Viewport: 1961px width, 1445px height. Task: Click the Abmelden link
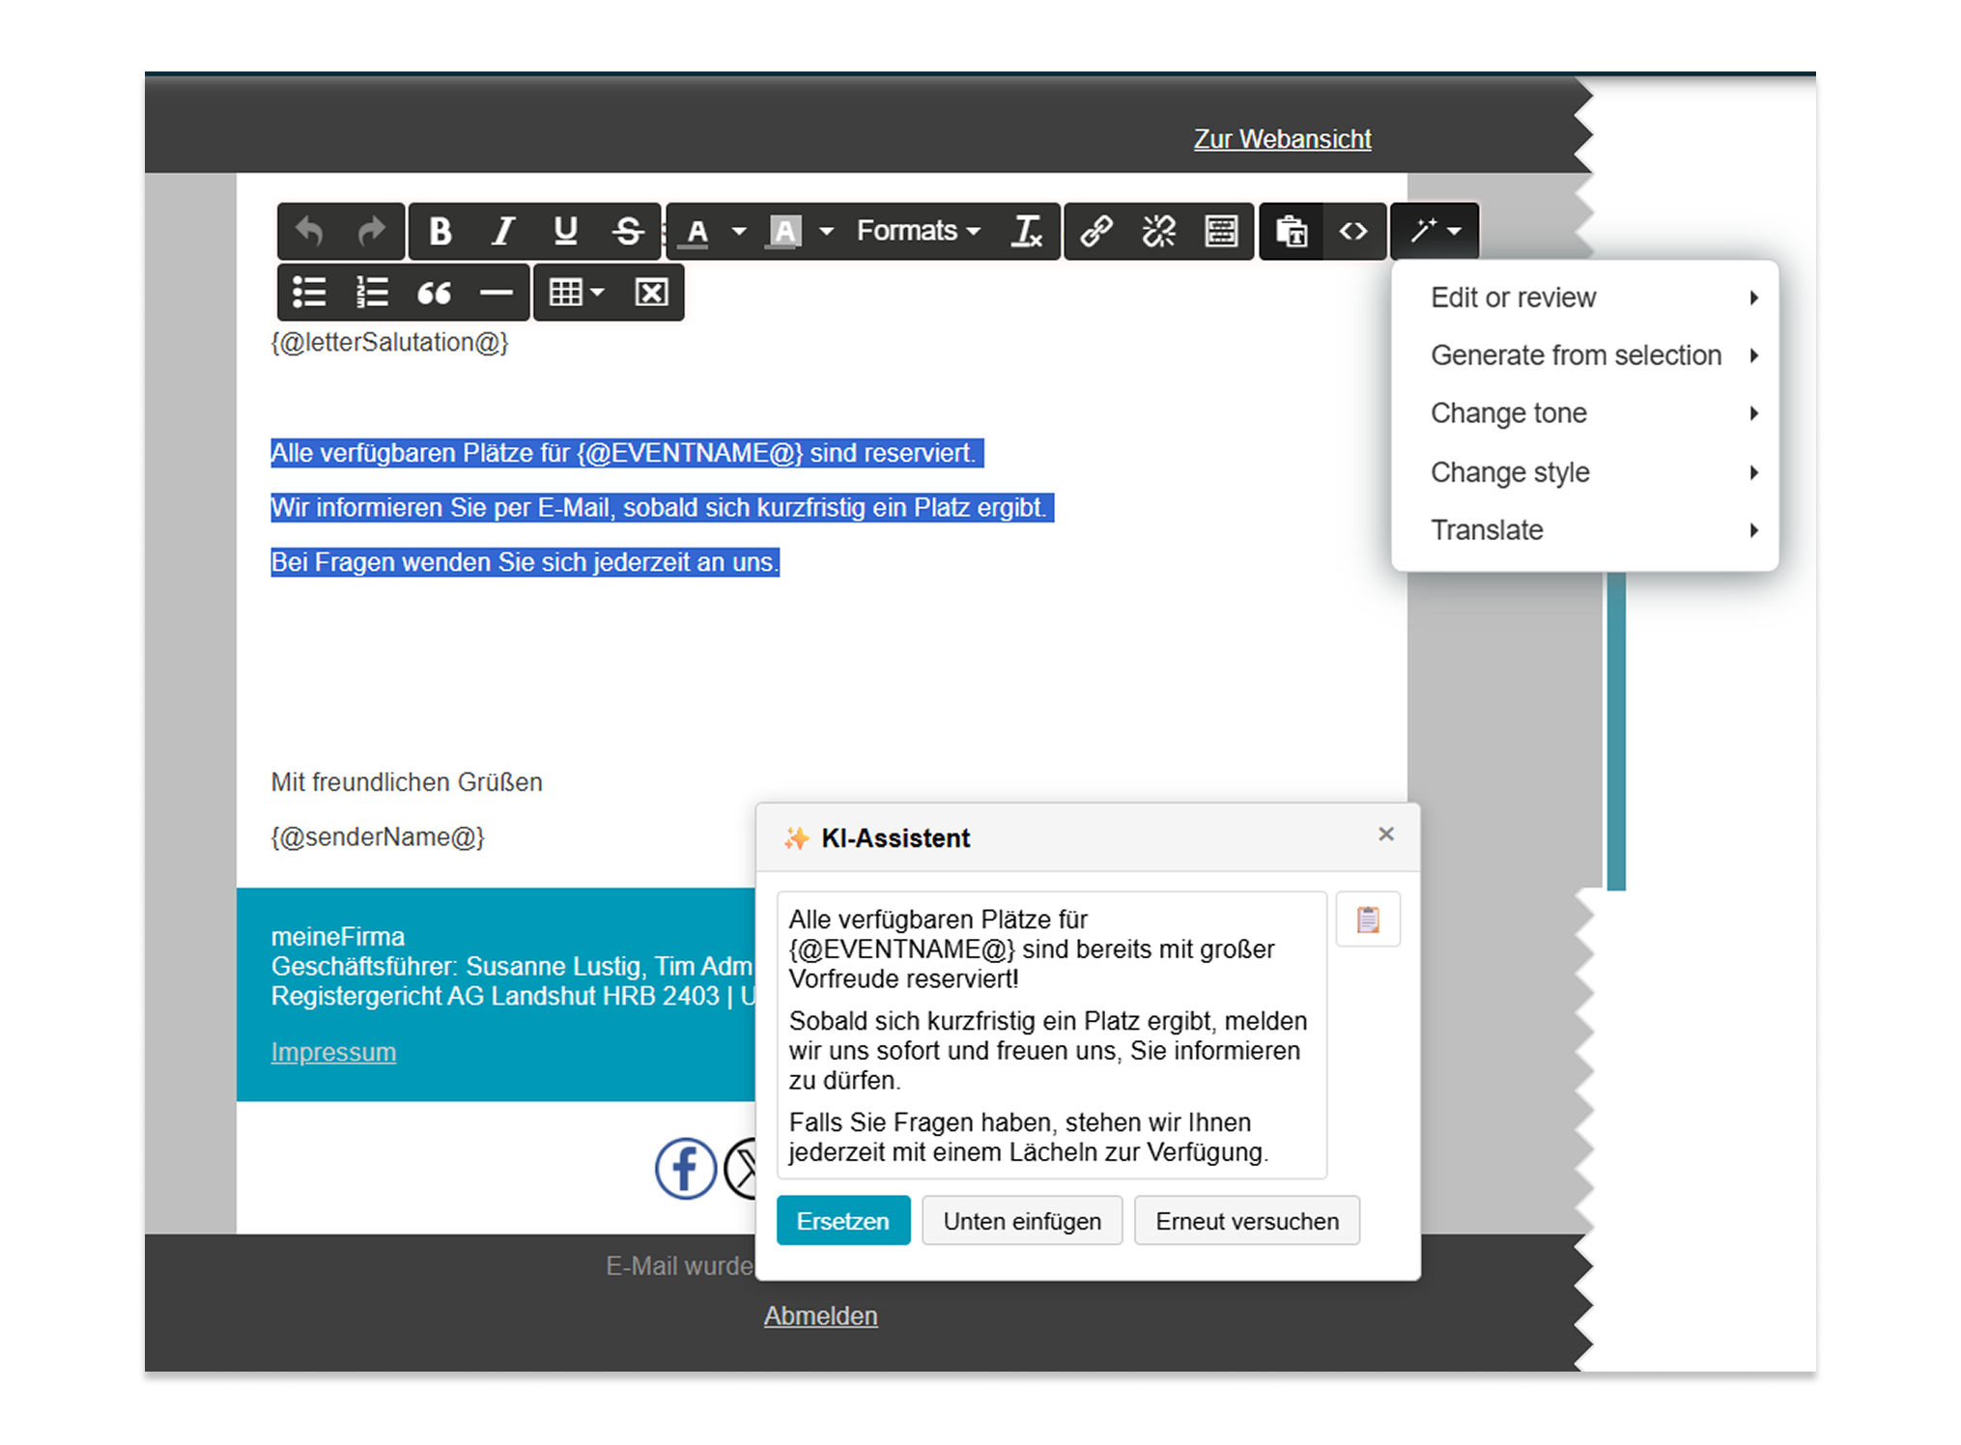[821, 1316]
